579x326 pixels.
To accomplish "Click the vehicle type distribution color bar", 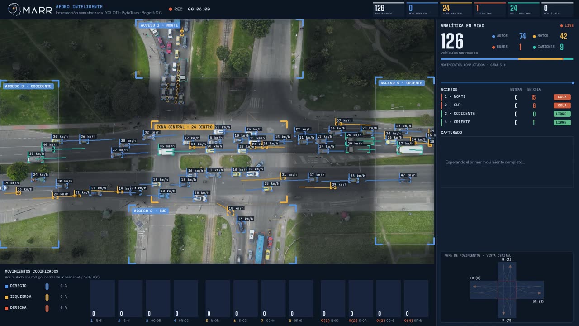I will [507, 59].
